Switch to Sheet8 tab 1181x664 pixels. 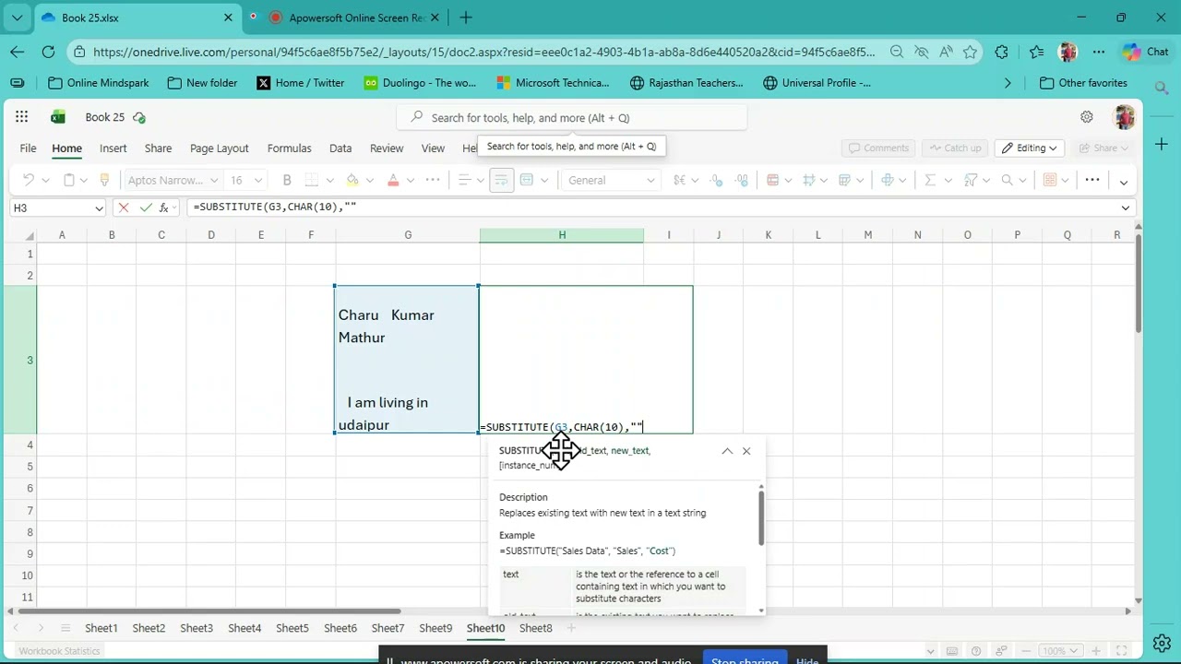[535, 628]
